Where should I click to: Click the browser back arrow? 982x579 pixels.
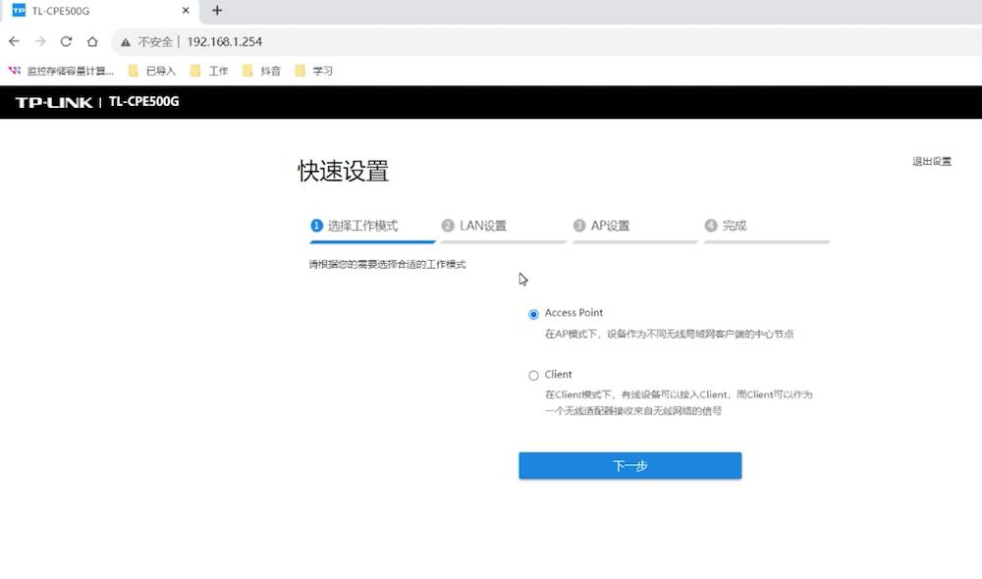click(x=14, y=42)
